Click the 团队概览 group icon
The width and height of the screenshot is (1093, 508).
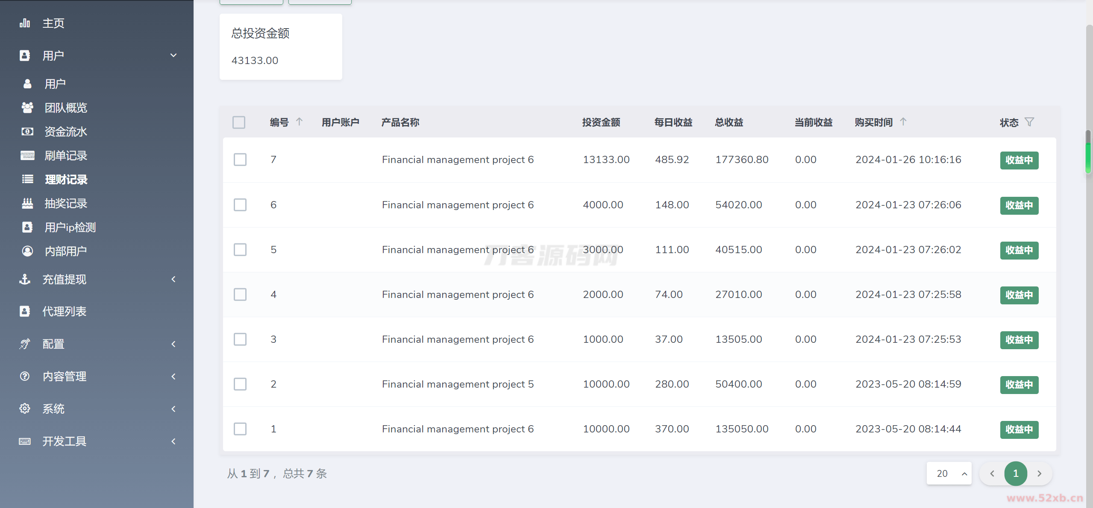27,108
